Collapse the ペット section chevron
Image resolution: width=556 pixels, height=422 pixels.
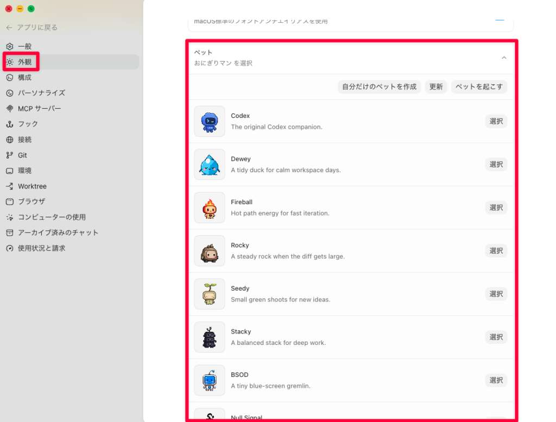pos(504,58)
